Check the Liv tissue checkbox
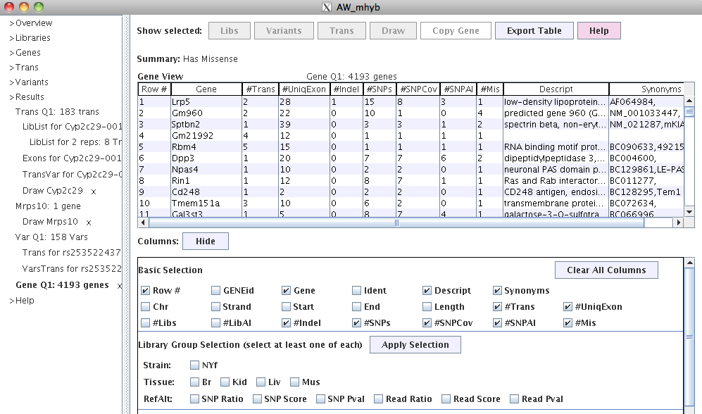The height and width of the screenshot is (414, 702). pos(261,382)
